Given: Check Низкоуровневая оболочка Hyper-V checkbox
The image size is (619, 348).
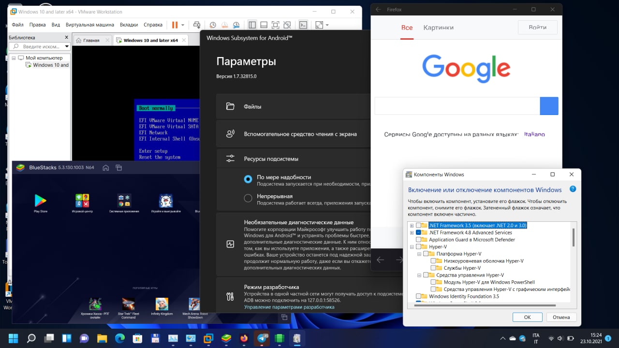Looking at the screenshot, I should [x=433, y=261].
